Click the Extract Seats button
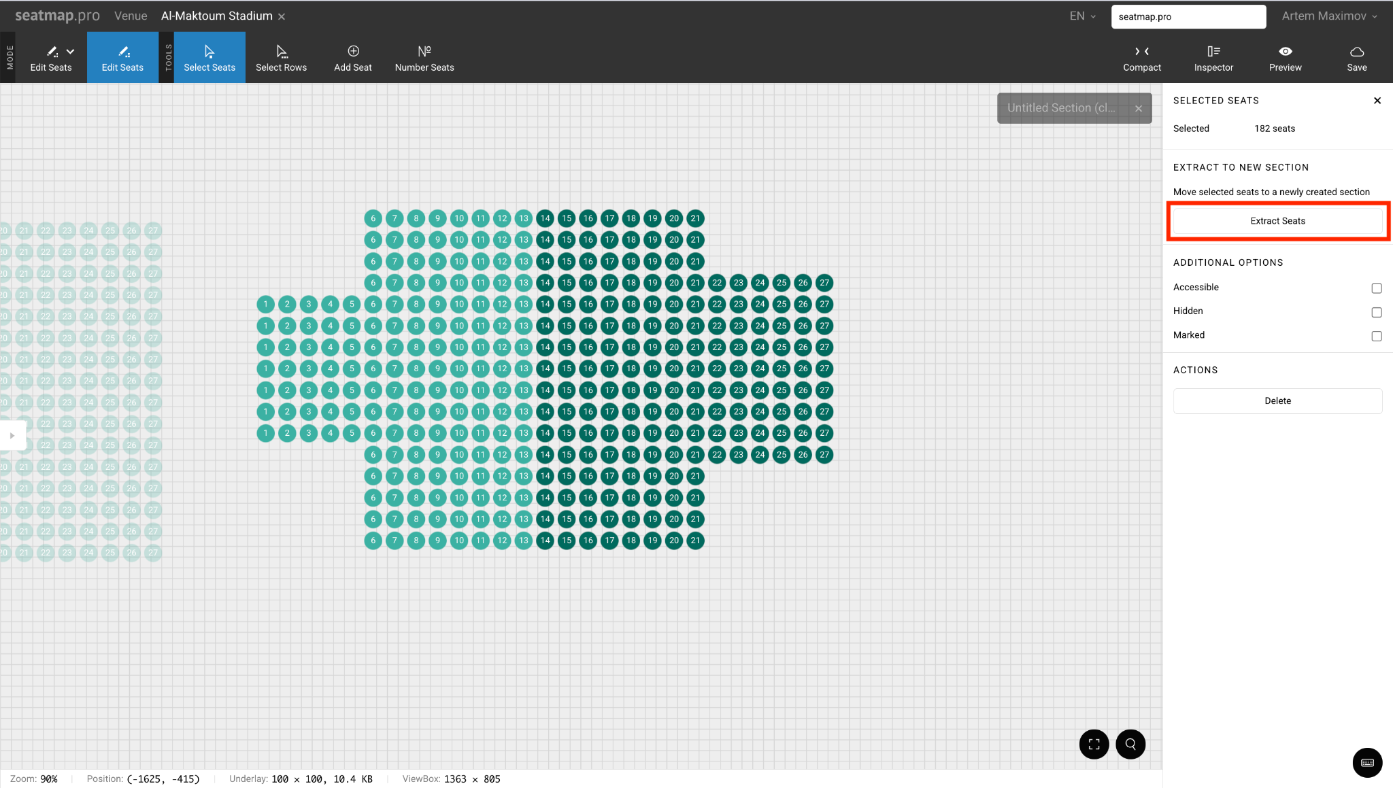The image size is (1393, 788). [x=1277, y=221]
